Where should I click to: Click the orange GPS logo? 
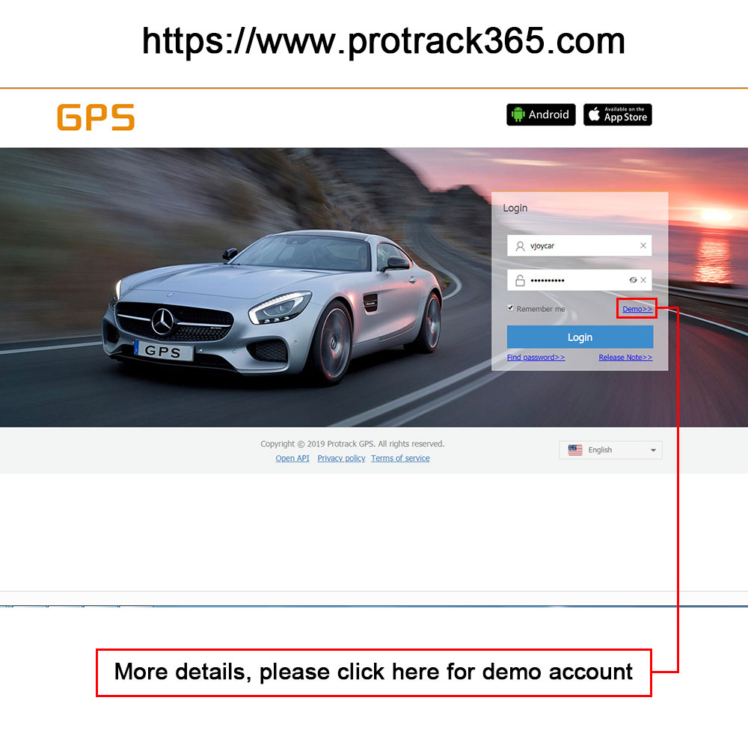tap(96, 117)
